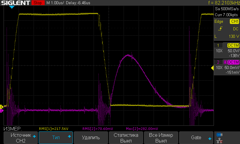Click the yellow trigger level arrow
The height and width of the screenshot is (144, 240).
[212, 68]
